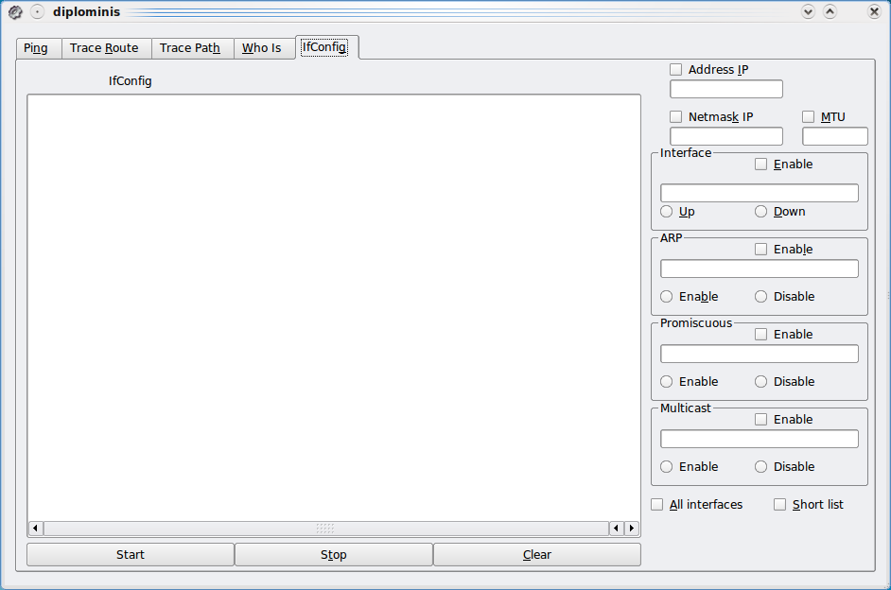Maximize the window using the up-chevron button
Viewport: 891px width, 590px height.
click(x=830, y=12)
